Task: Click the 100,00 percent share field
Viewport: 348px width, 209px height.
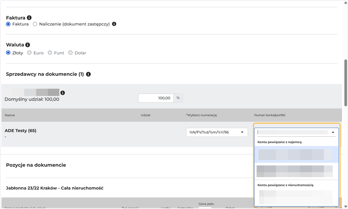Action: pos(156,98)
